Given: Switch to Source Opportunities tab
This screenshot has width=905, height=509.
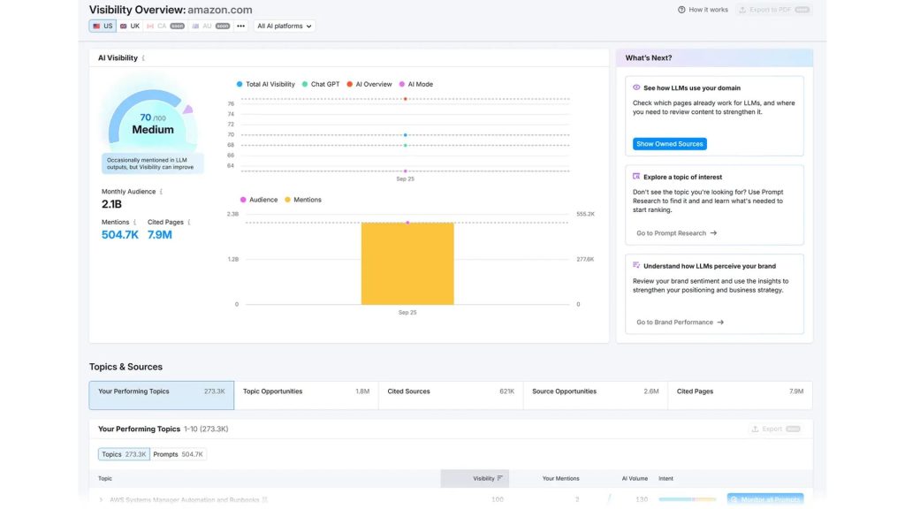Looking at the screenshot, I should [x=596, y=395].
